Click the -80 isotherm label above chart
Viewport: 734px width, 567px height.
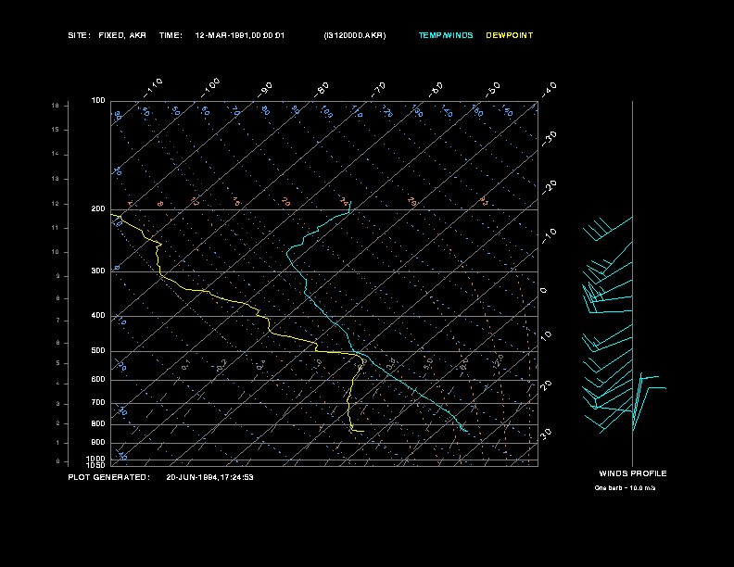pyautogui.click(x=322, y=89)
